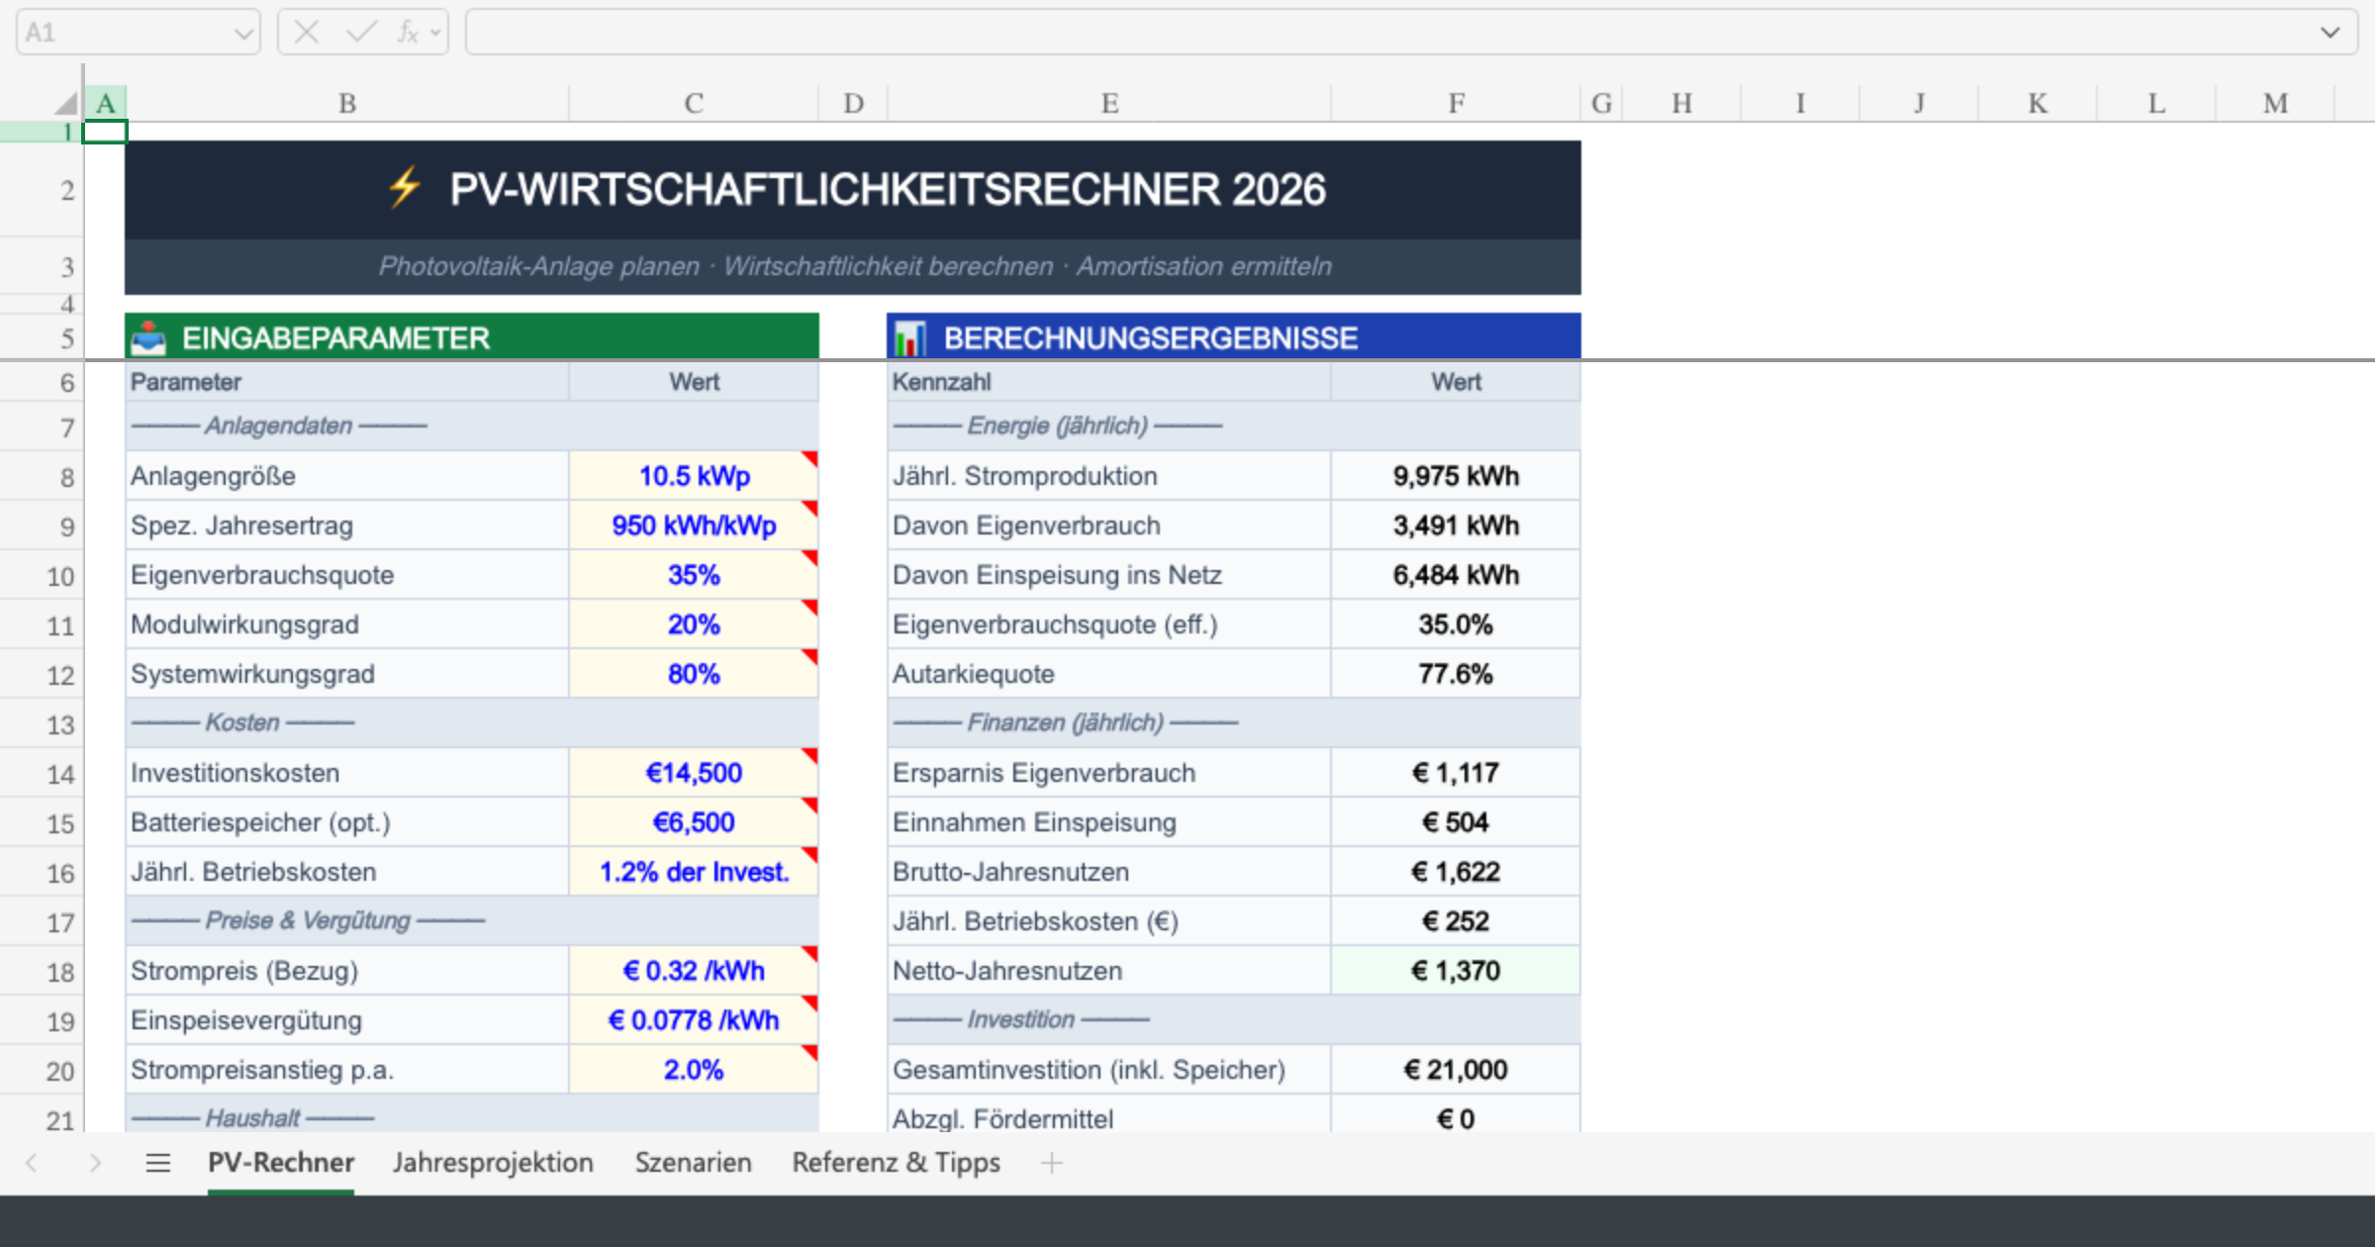Add a new sheet with the plus icon
This screenshot has width=2375, height=1247.
coord(1052,1163)
